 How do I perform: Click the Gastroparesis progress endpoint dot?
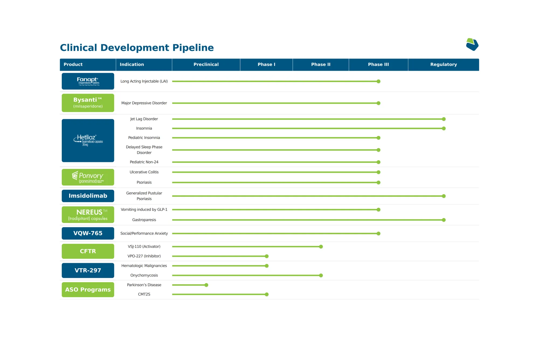click(x=444, y=220)
